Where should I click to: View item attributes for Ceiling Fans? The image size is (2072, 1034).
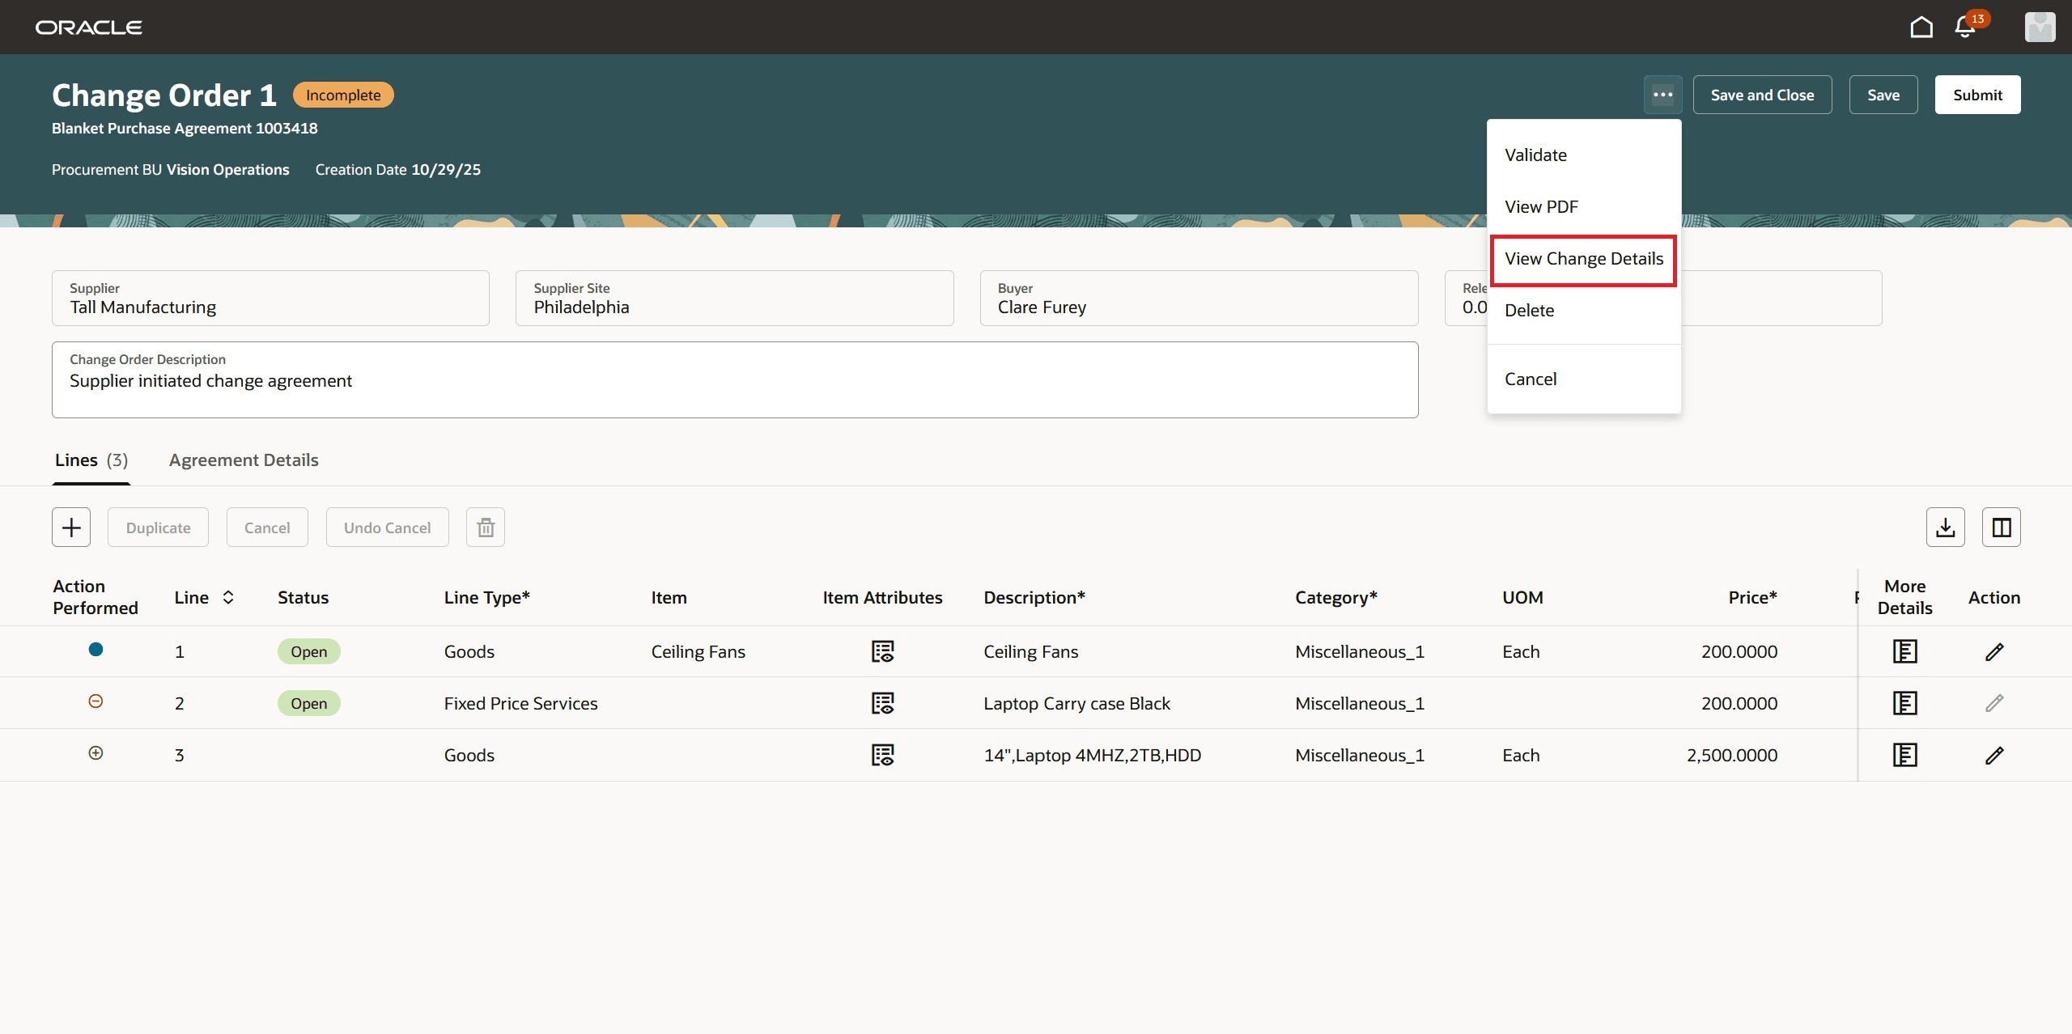tap(883, 650)
